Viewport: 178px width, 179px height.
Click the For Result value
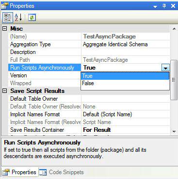pyautogui.click(x=97, y=130)
